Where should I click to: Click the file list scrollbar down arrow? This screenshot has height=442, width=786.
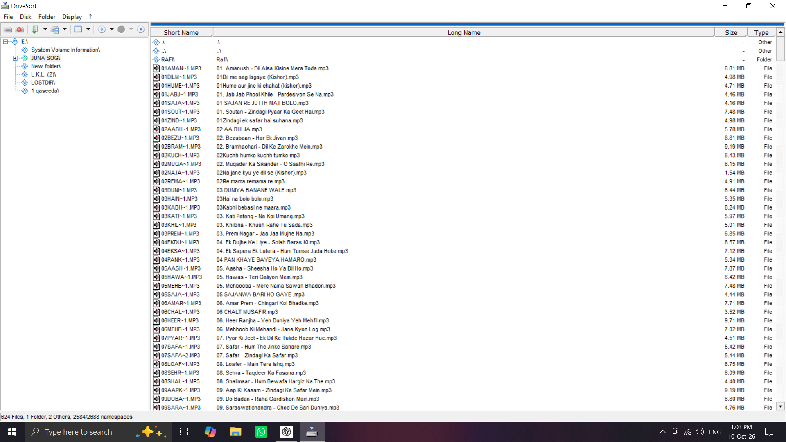tap(781, 406)
